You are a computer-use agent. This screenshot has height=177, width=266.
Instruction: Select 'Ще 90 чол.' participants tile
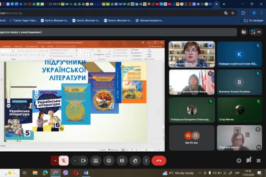click(192, 138)
